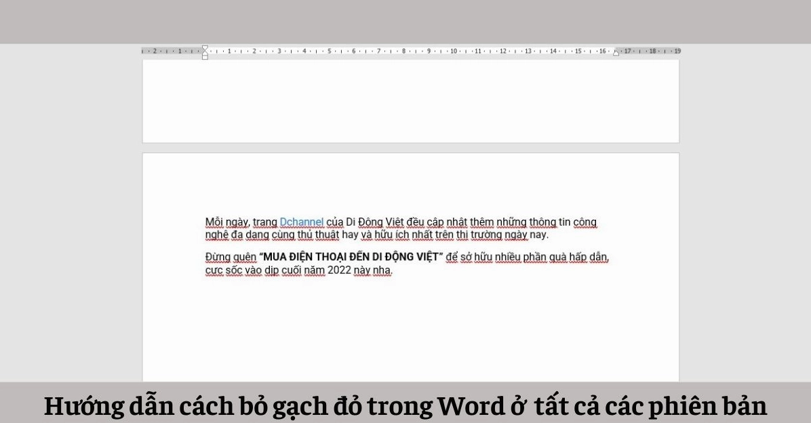Click the words "cực sốc" on the last line

(x=224, y=270)
